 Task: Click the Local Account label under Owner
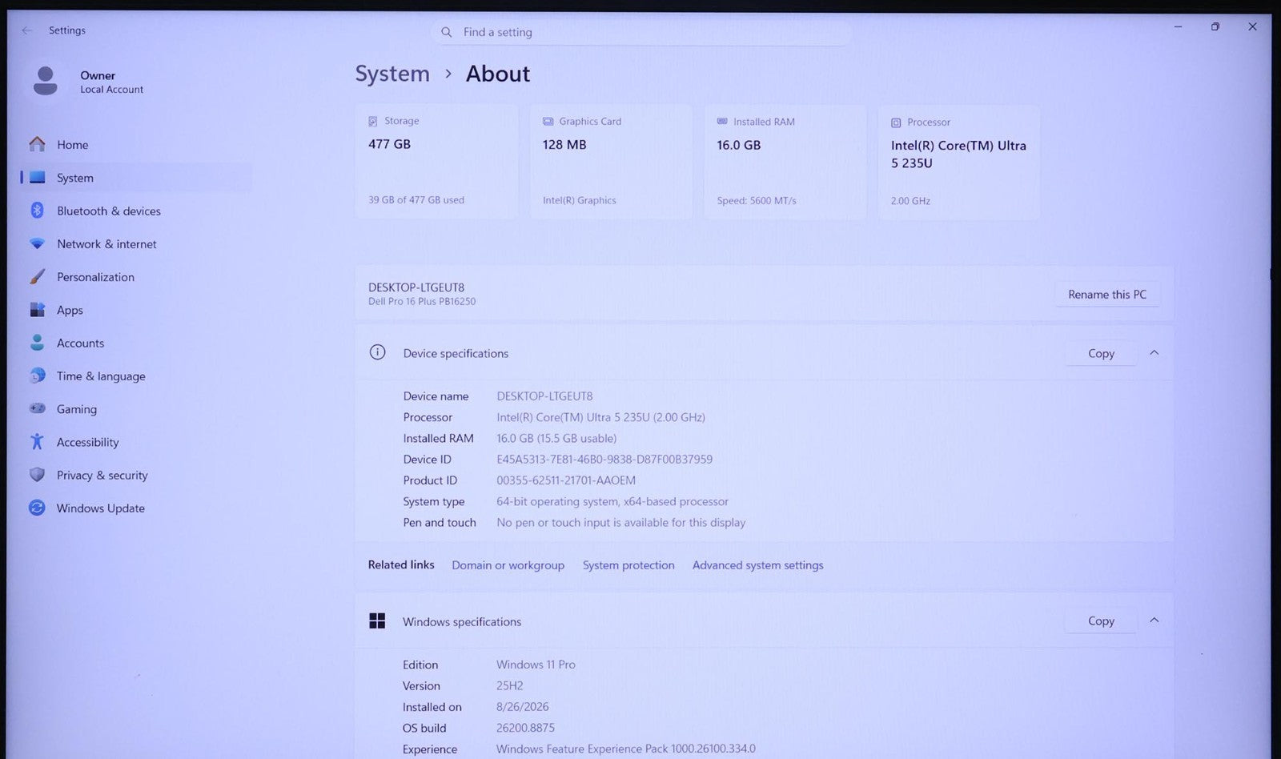[x=111, y=90]
